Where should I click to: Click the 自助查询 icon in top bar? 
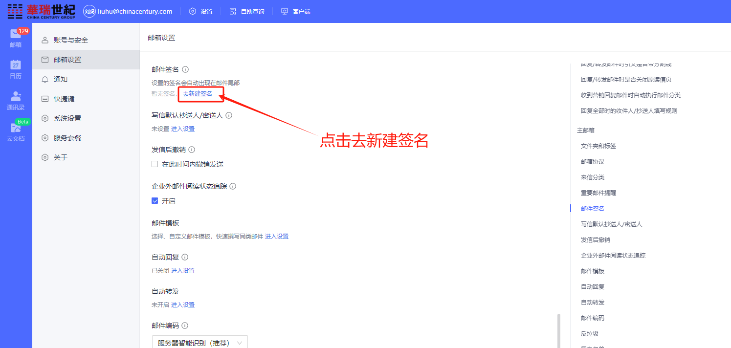[233, 11]
